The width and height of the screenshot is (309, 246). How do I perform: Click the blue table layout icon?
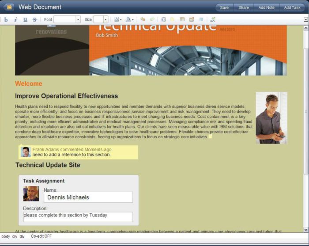pyautogui.click(x=201, y=19)
